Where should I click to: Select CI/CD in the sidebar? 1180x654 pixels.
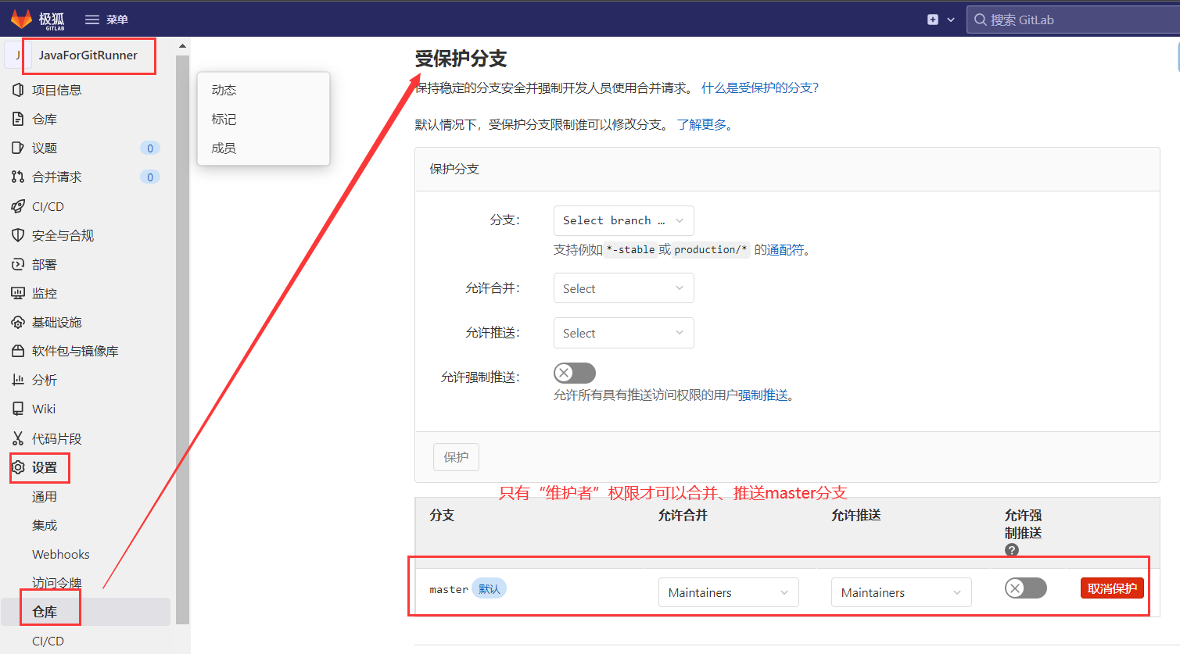click(47, 205)
